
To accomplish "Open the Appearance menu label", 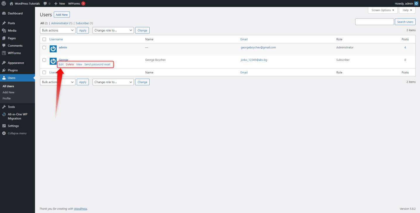I will click(x=16, y=63).
